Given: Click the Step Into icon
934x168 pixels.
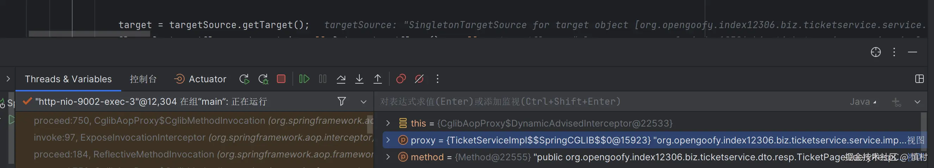Looking at the screenshot, I should [359, 79].
